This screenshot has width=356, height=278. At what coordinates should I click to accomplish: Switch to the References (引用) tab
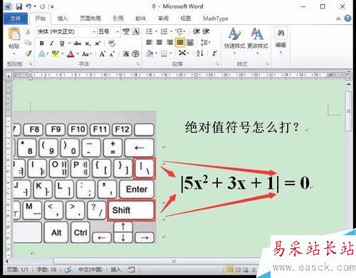click(x=118, y=19)
